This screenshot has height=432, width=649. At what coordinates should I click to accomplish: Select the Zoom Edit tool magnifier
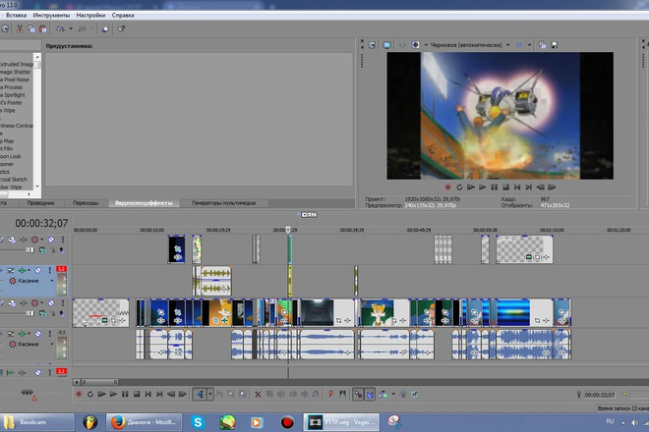(x=243, y=395)
